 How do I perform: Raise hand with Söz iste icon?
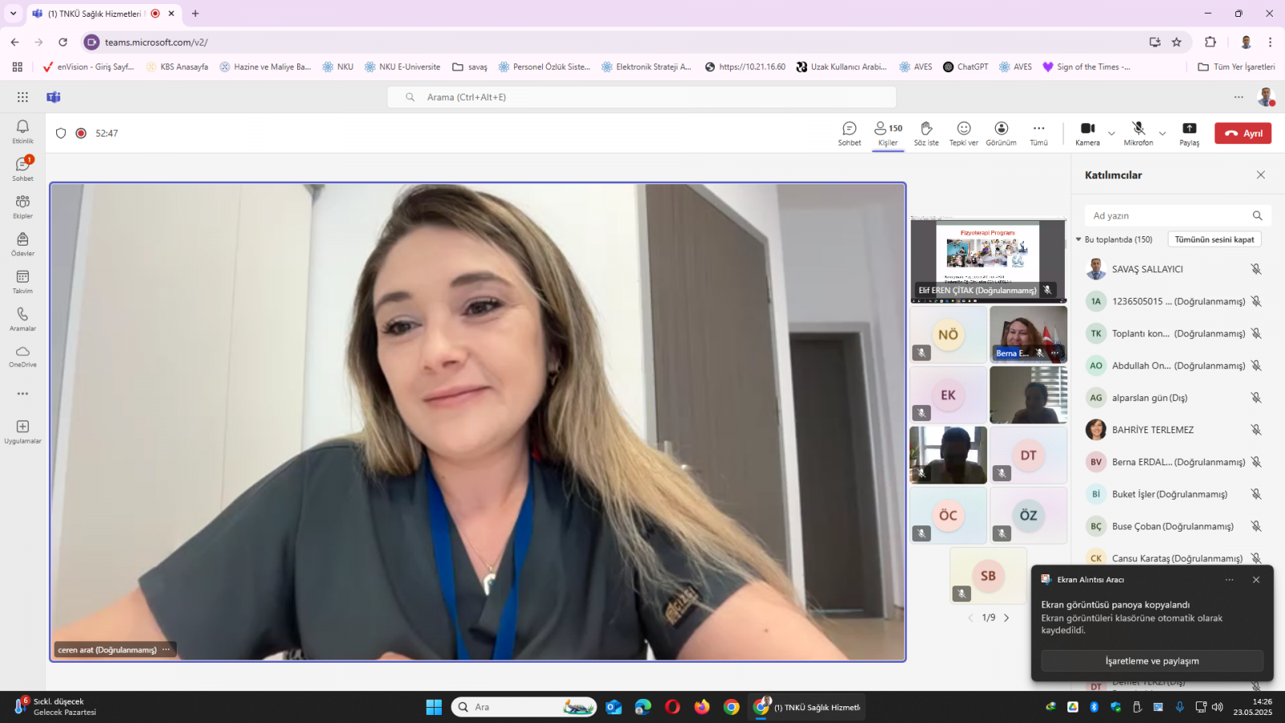[x=926, y=133]
